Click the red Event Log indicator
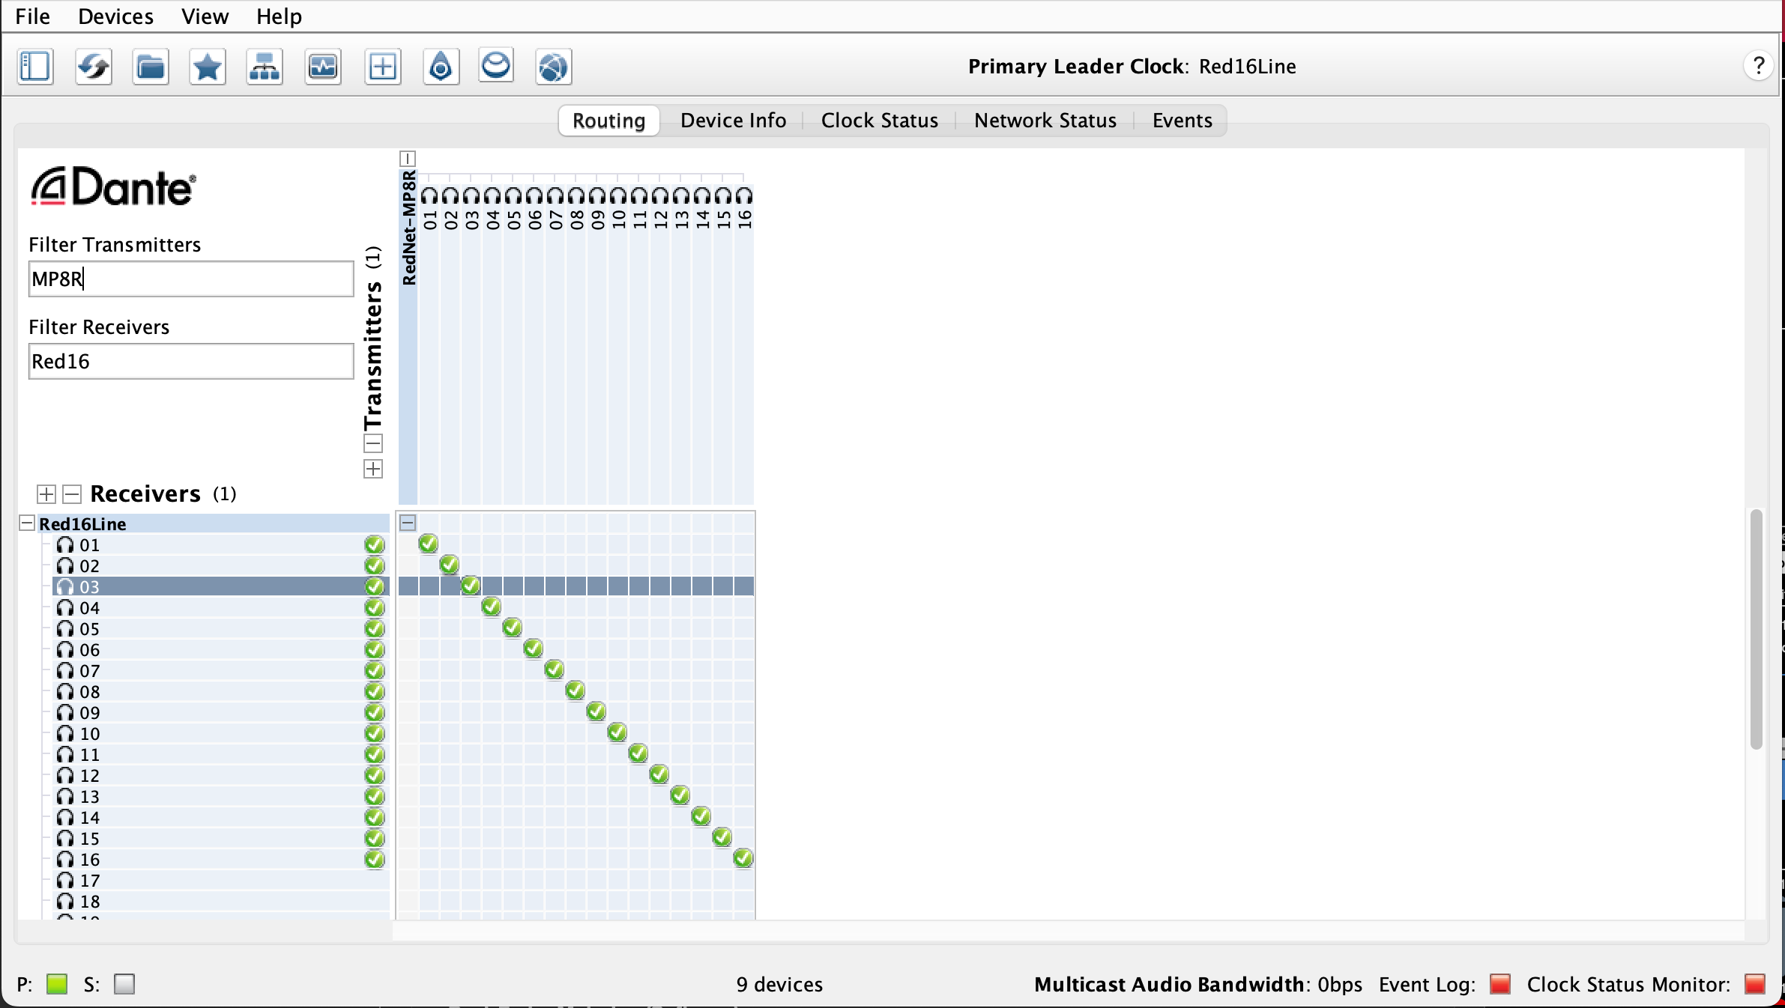The height and width of the screenshot is (1008, 1785). pos(1500,984)
